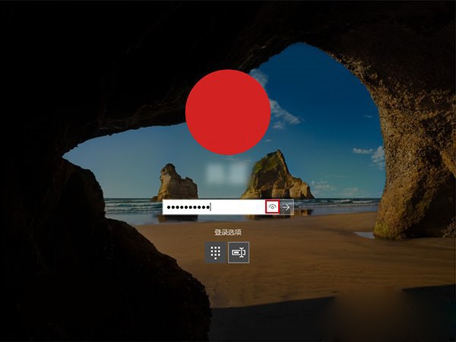Pick the rightmost icon under 登录选项

click(x=239, y=252)
